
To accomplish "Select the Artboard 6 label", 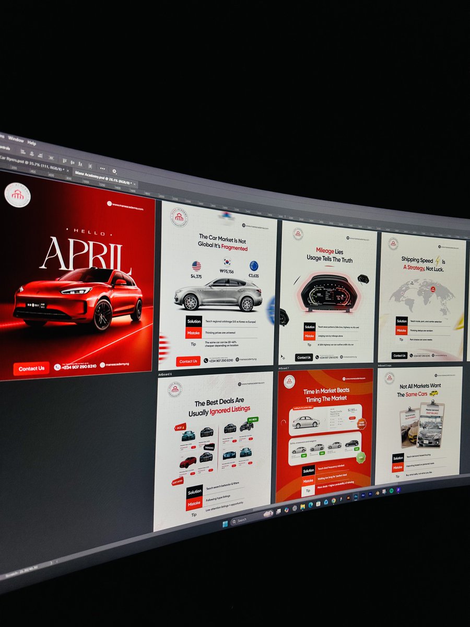I will [165, 374].
